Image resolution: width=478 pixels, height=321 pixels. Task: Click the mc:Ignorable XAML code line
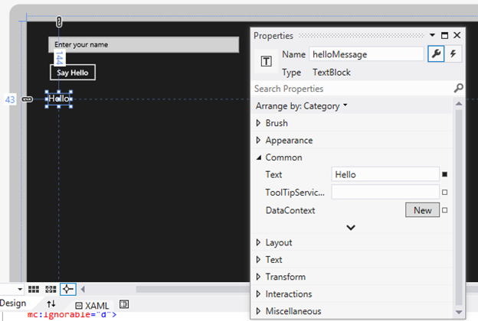72,315
